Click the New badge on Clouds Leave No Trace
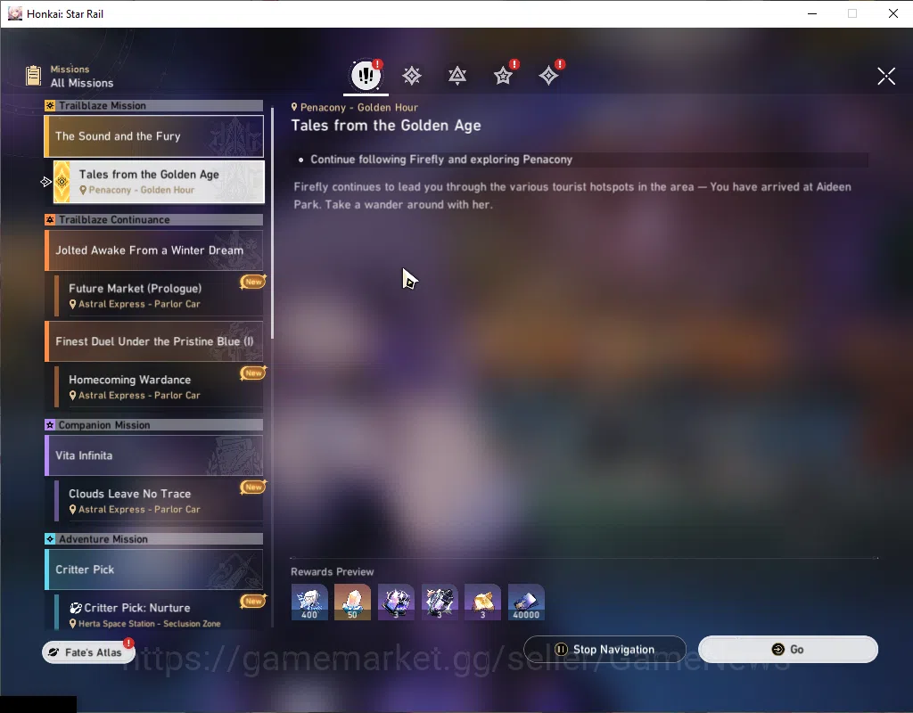This screenshot has width=913, height=713. point(253,488)
